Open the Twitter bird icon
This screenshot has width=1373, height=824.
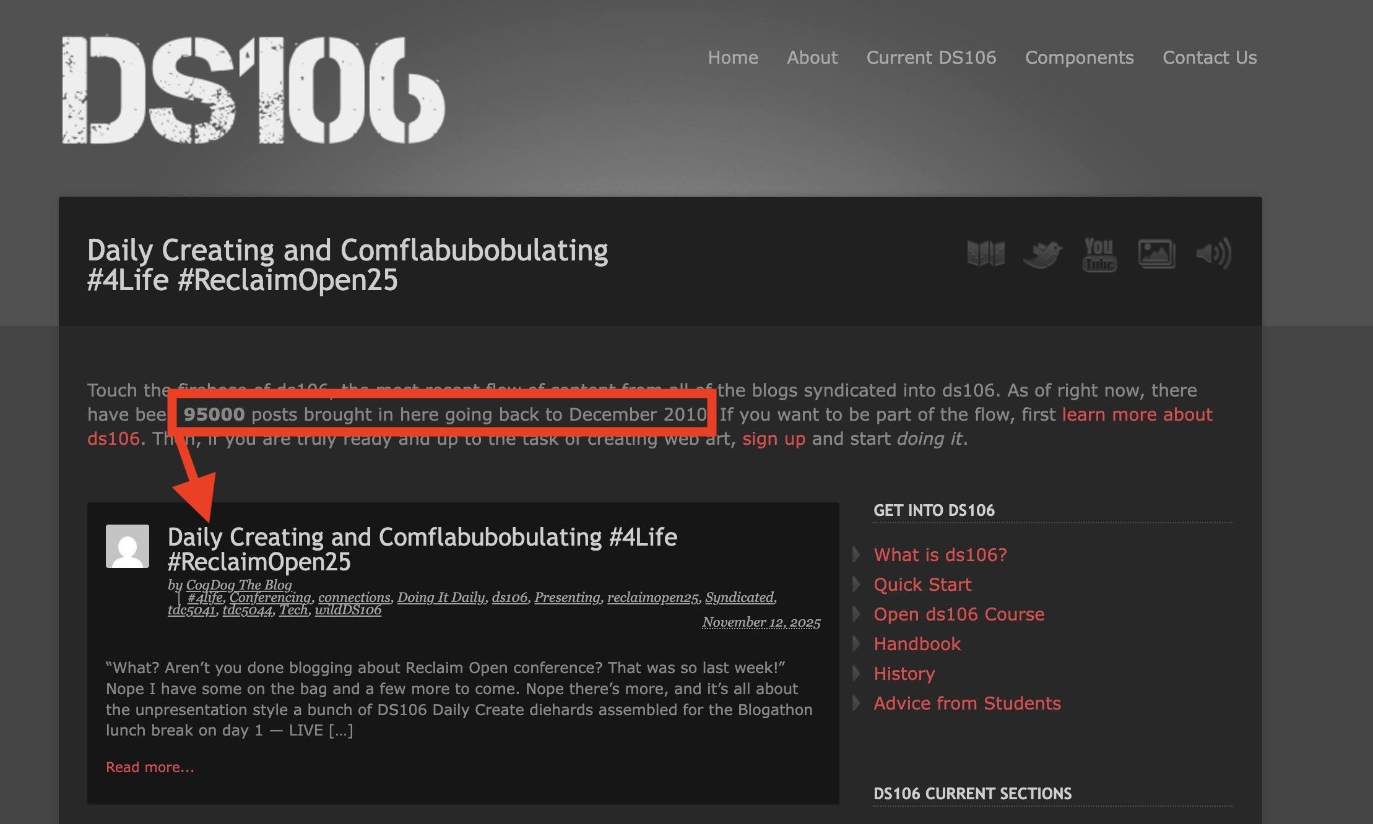click(1042, 254)
